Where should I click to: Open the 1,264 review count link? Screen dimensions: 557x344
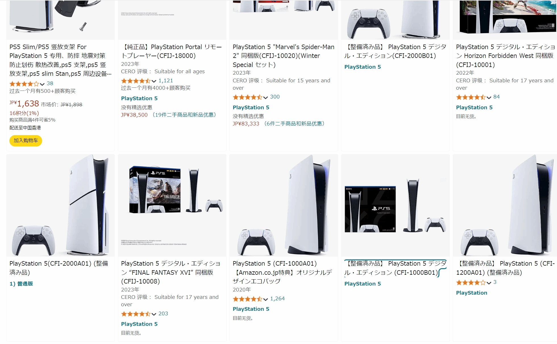277,299
